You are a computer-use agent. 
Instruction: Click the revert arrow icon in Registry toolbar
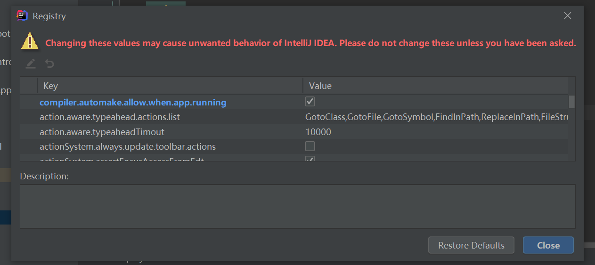pyautogui.click(x=49, y=64)
